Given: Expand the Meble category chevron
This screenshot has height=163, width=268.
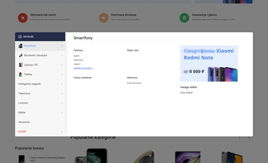Looking at the screenshot, I should click(62, 113).
